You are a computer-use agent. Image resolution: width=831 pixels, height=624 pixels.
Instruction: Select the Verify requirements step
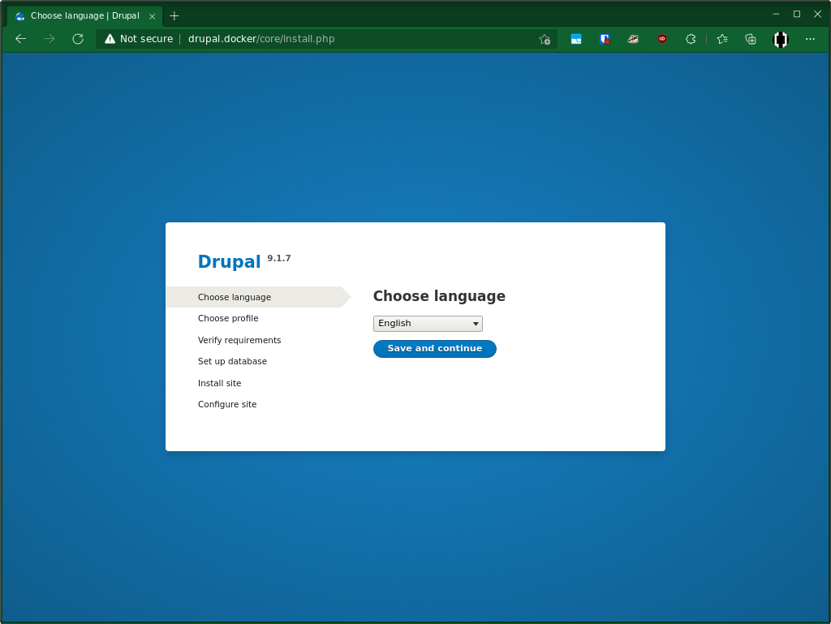[x=239, y=340]
